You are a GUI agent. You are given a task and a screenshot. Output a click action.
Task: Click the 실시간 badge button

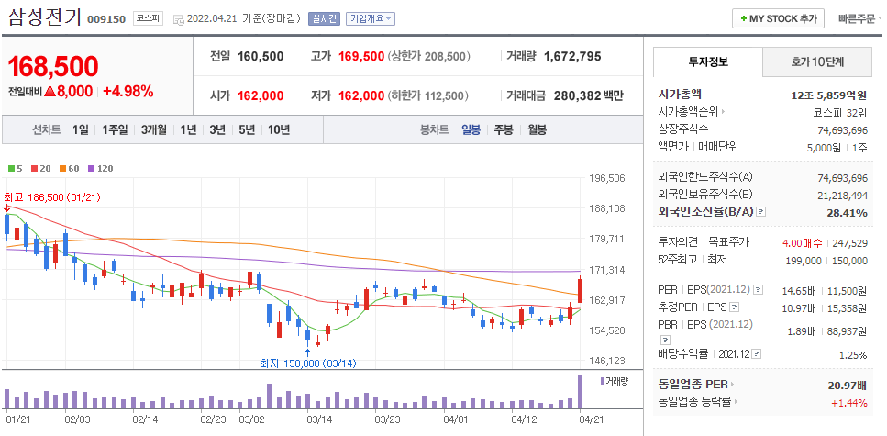coord(324,18)
